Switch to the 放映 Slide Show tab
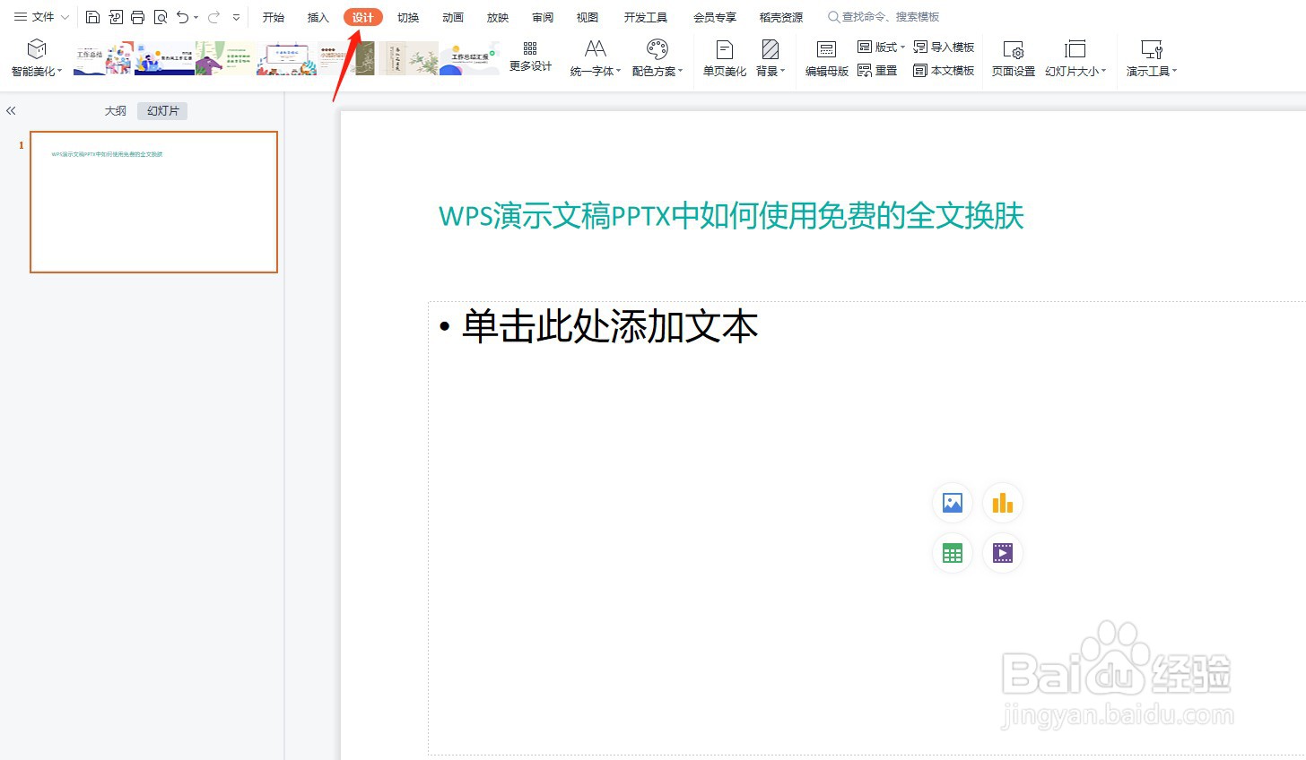 click(x=498, y=17)
